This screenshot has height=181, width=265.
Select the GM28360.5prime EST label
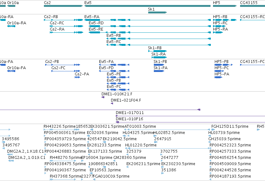coord(130,158)
